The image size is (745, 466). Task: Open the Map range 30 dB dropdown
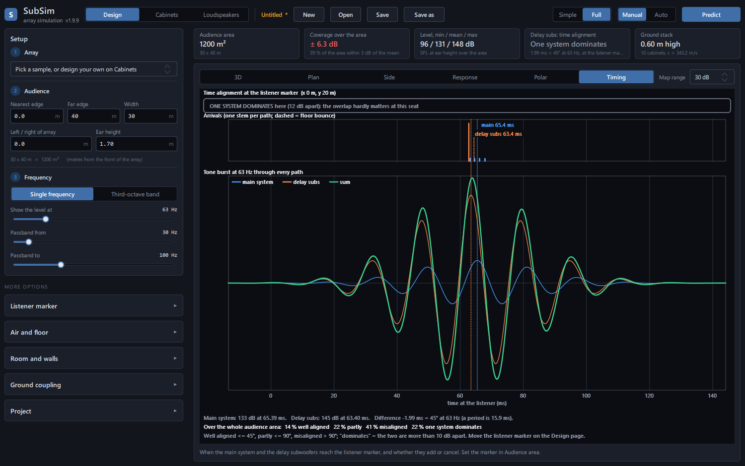[x=712, y=77]
